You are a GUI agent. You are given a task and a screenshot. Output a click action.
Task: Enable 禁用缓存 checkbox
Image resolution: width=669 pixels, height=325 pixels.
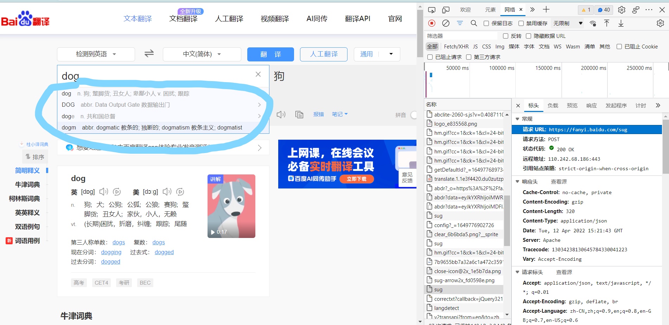[x=521, y=23]
